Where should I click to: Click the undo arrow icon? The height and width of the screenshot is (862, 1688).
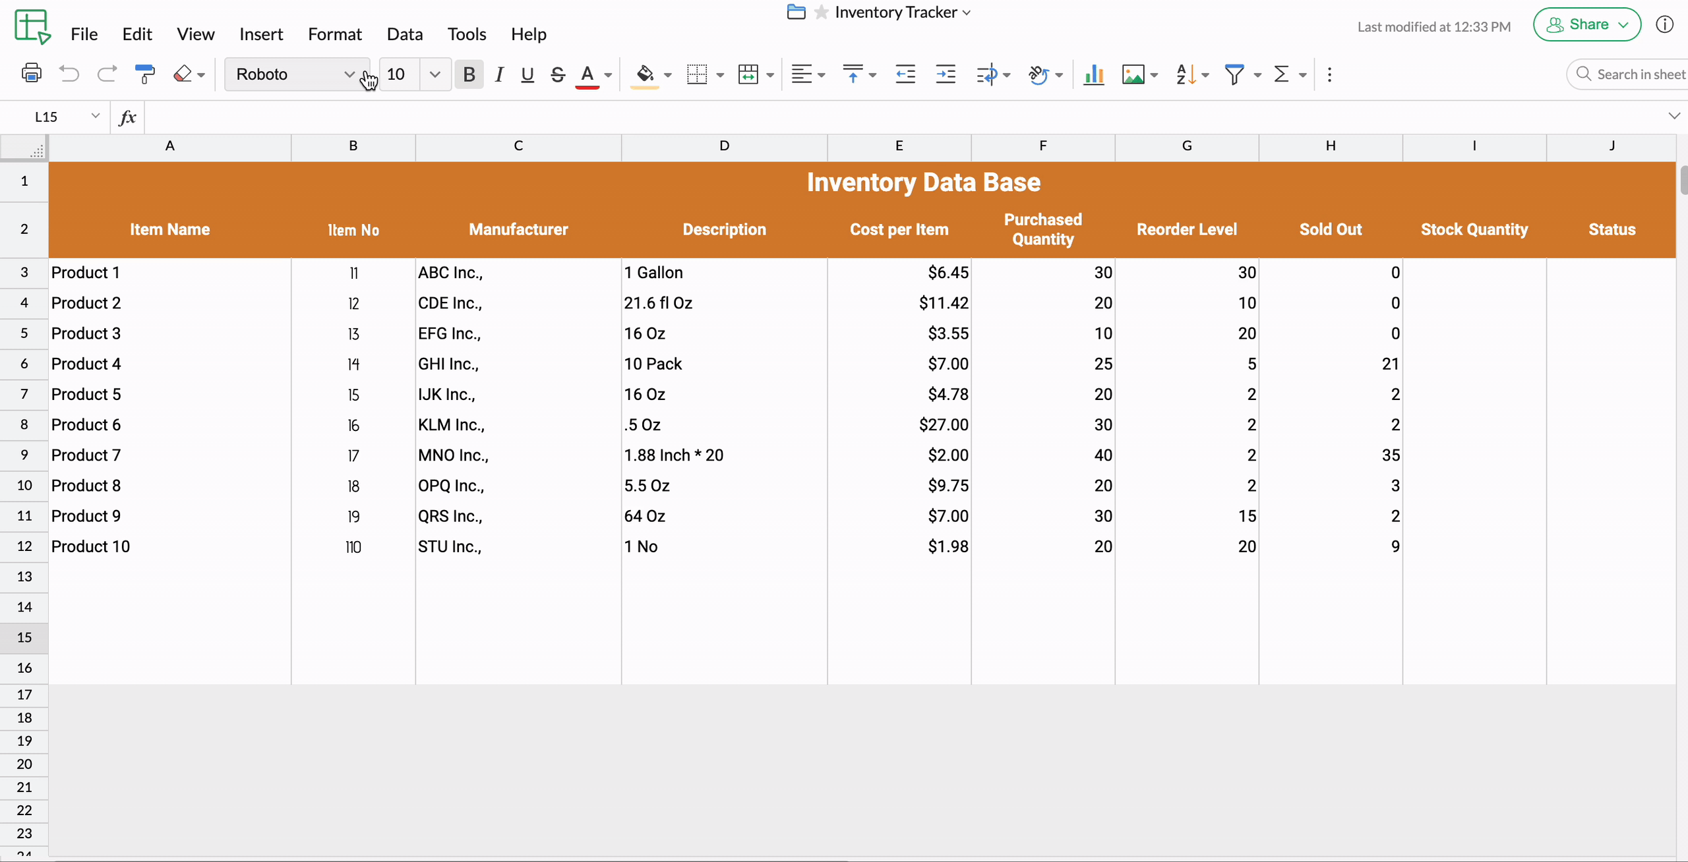click(x=69, y=74)
